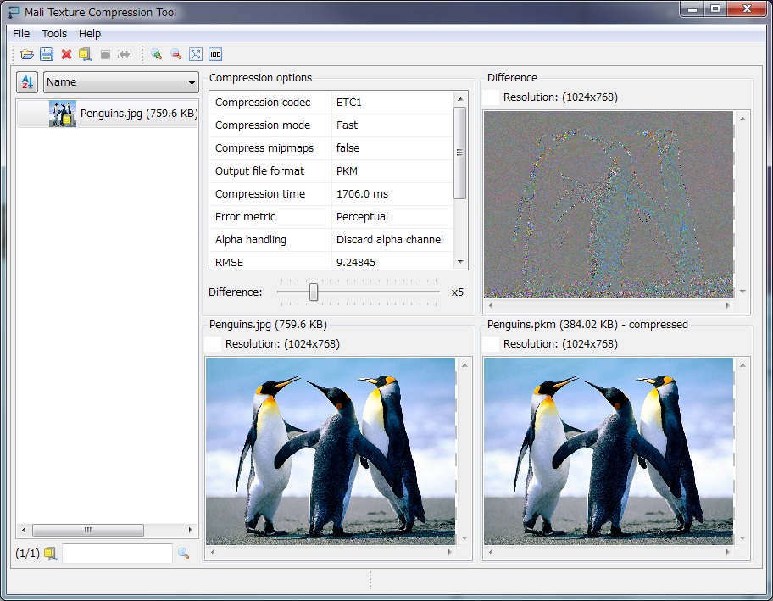The height and width of the screenshot is (601, 773).
Task: Open the Help menu
Action: point(90,34)
